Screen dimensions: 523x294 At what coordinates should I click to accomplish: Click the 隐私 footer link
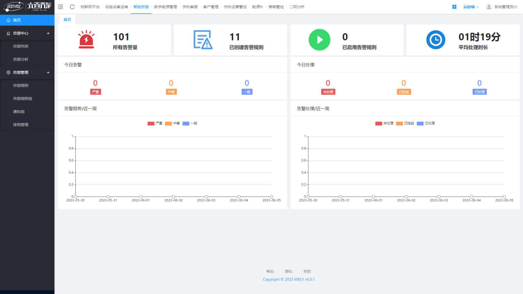[x=289, y=272]
